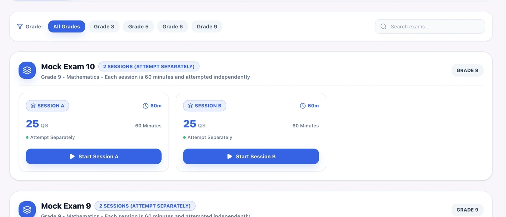Image resolution: width=506 pixels, height=217 pixels.
Task: Click 60 Minutes text on Session B card
Action: pos(305,126)
